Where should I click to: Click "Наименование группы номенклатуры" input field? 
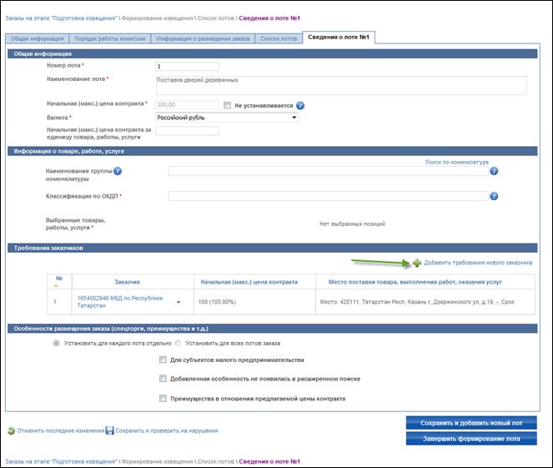click(329, 171)
